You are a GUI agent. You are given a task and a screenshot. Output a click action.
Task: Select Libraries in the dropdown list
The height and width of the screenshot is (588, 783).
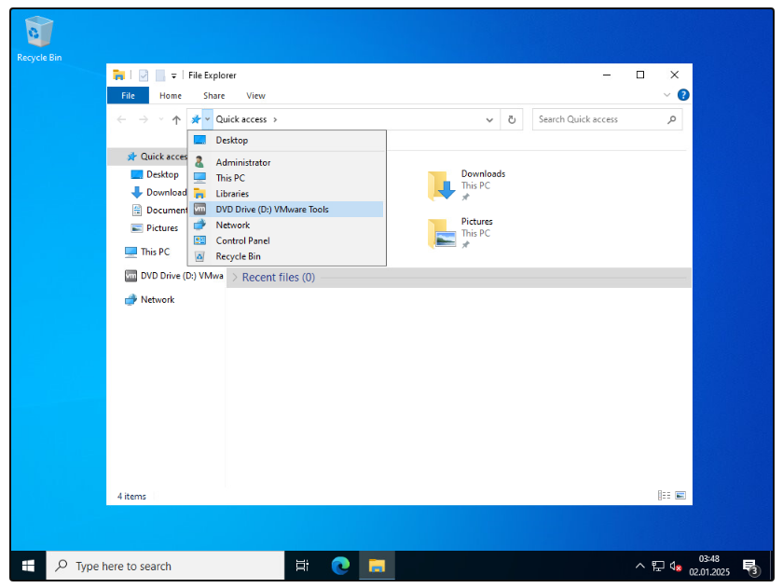tap(286, 194)
